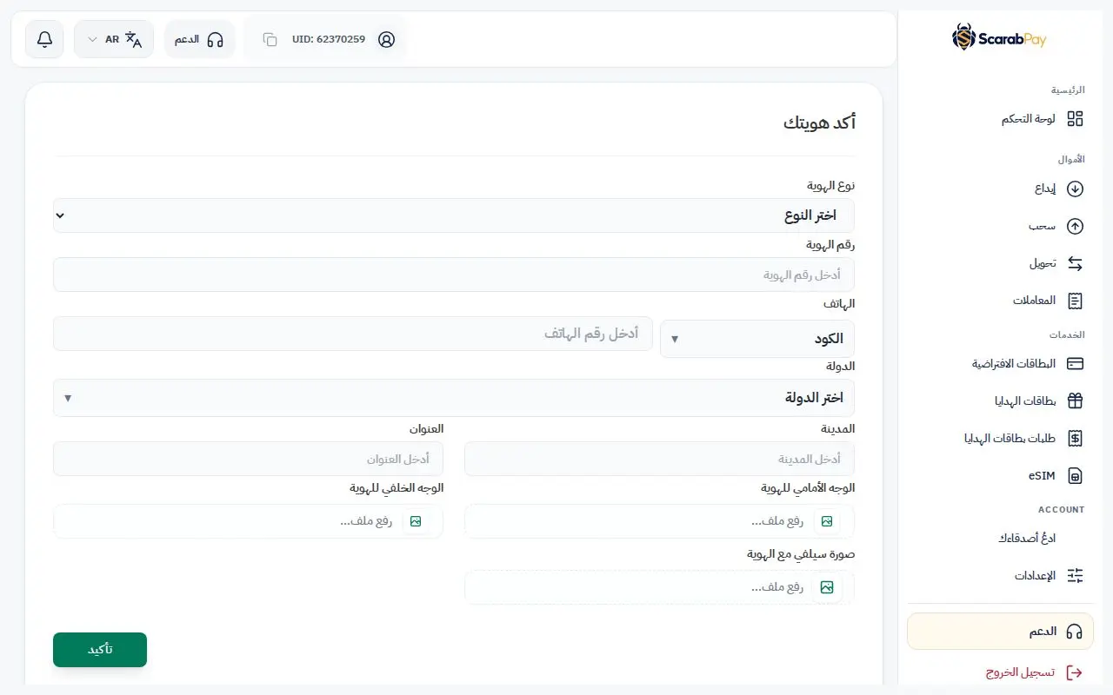Click the UID: 62370259 text
1113x695 pixels.
pyautogui.click(x=329, y=39)
